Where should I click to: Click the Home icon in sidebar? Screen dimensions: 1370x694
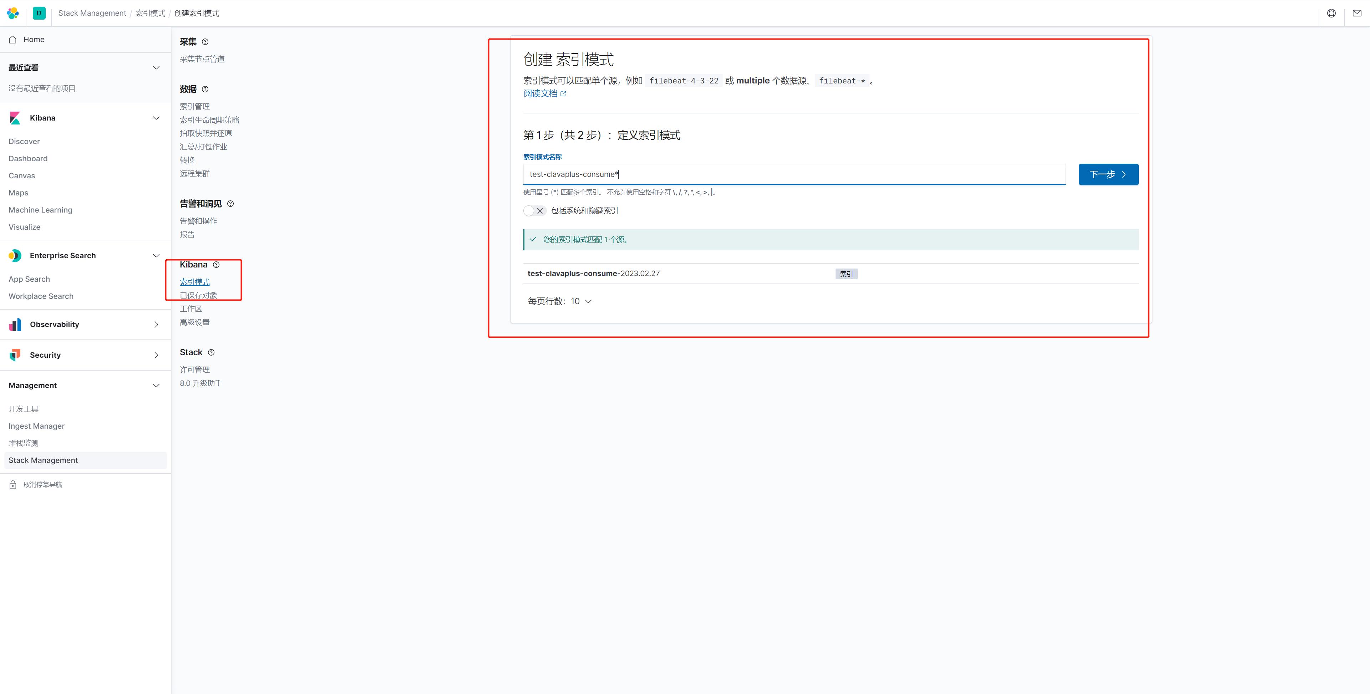click(13, 39)
